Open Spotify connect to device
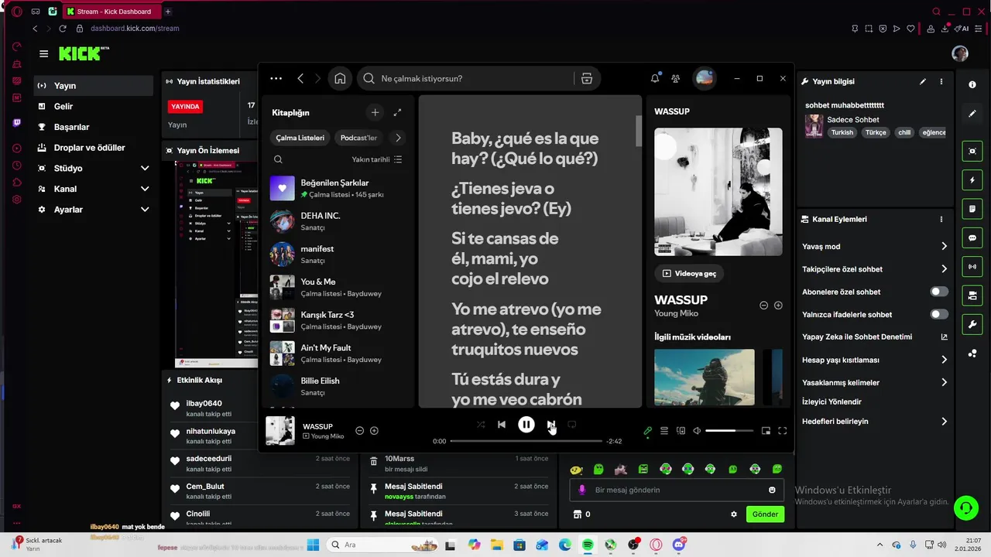The height and width of the screenshot is (557, 991). pyautogui.click(x=681, y=431)
